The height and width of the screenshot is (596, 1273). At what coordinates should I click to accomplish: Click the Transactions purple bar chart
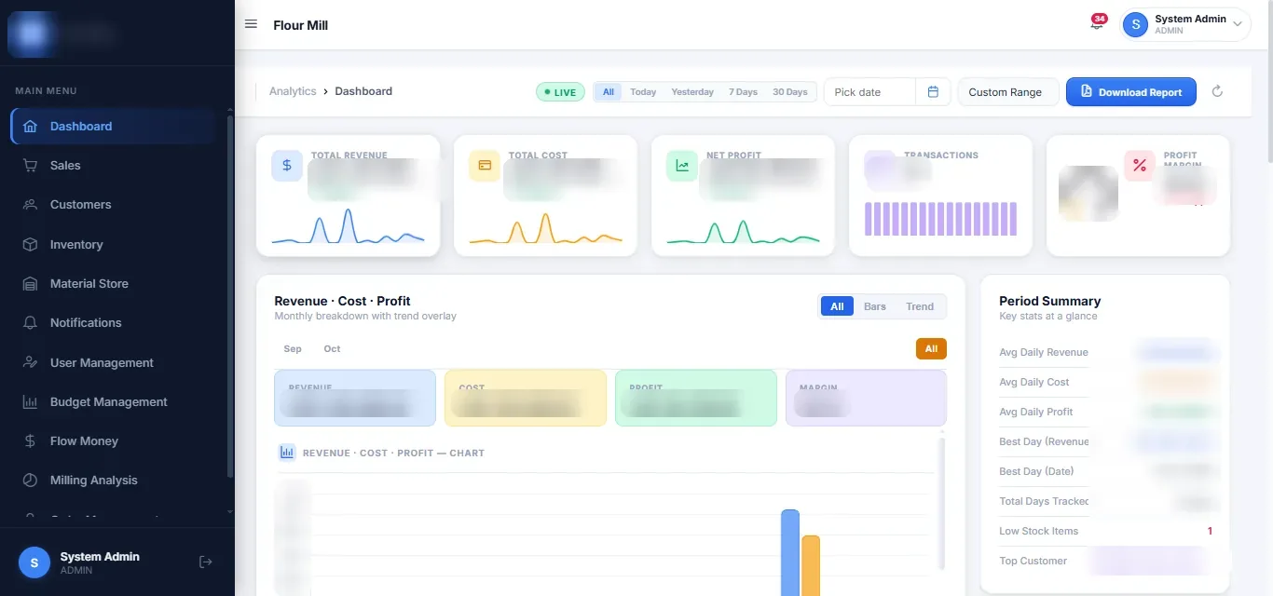(940, 219)
